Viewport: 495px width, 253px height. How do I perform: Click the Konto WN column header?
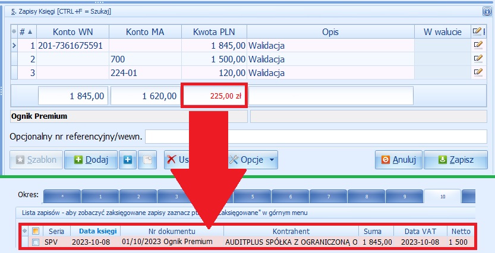pos(72,31)
